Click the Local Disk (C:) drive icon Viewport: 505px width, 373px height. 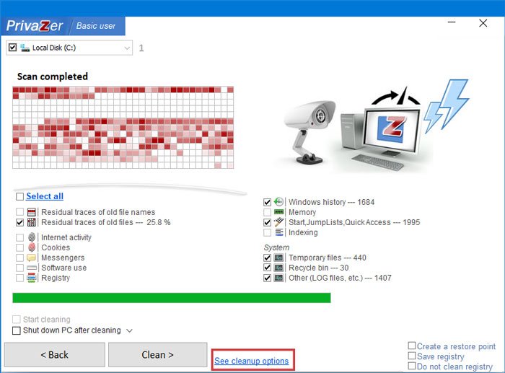click(x=25, y=48)
